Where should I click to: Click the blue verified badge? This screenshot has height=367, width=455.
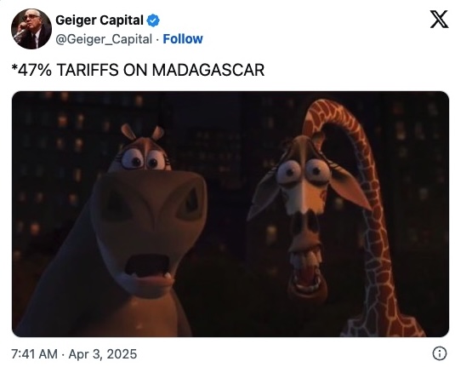click(153, 20)
